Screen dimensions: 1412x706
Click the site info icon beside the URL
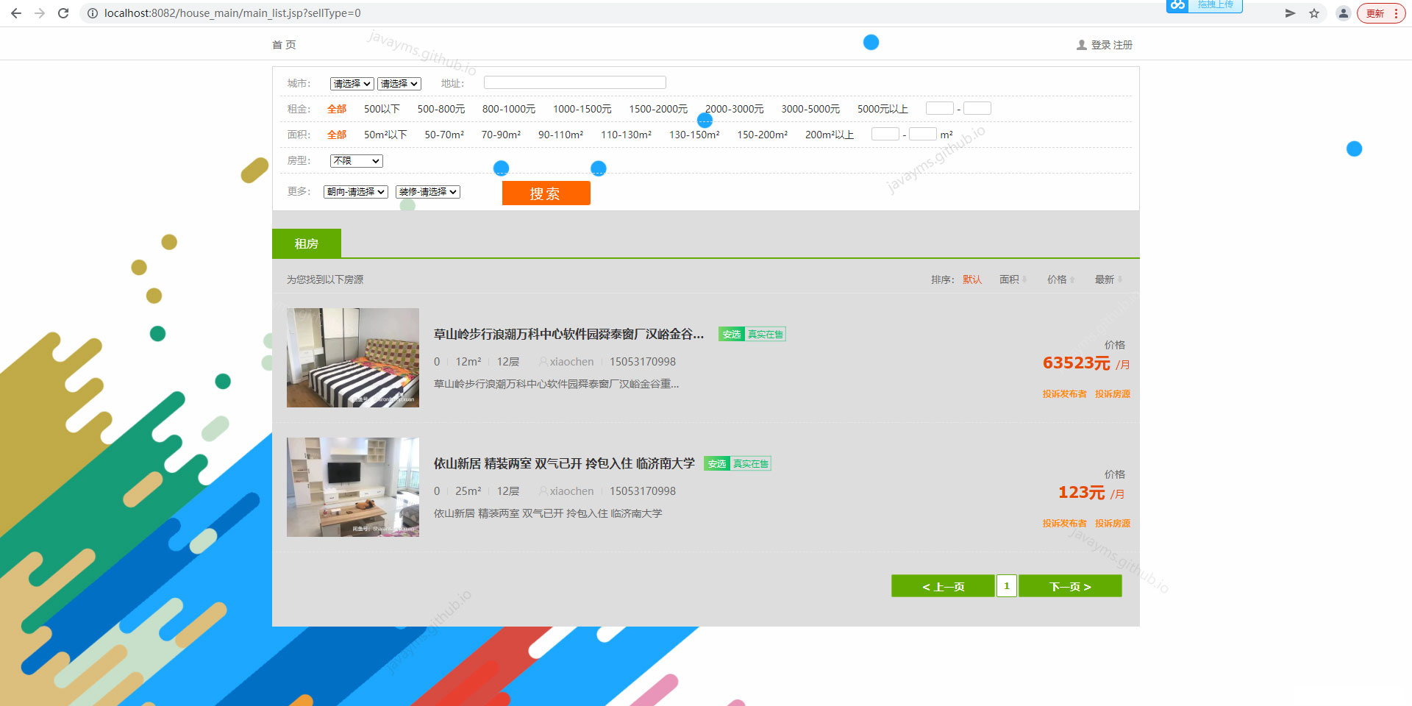click(92, 13)
